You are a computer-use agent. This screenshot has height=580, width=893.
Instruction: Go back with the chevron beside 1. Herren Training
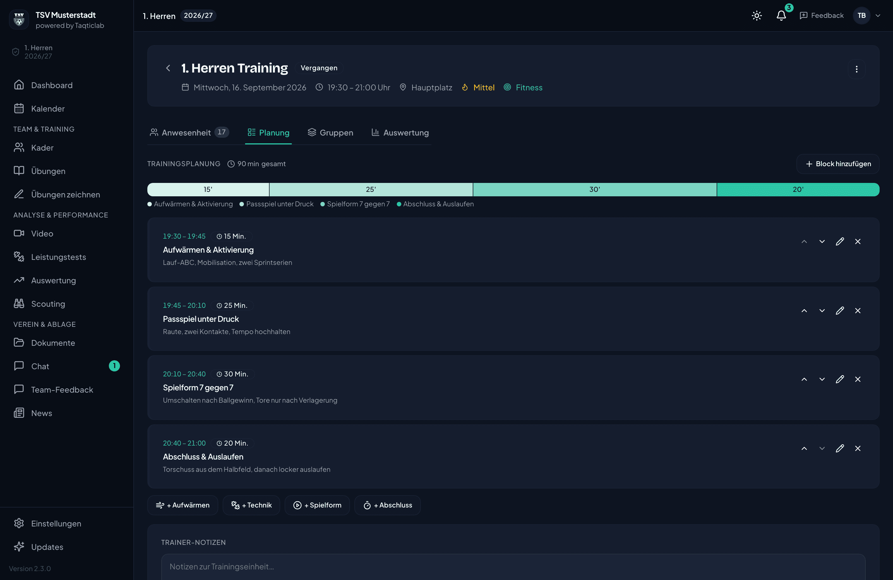168,68
